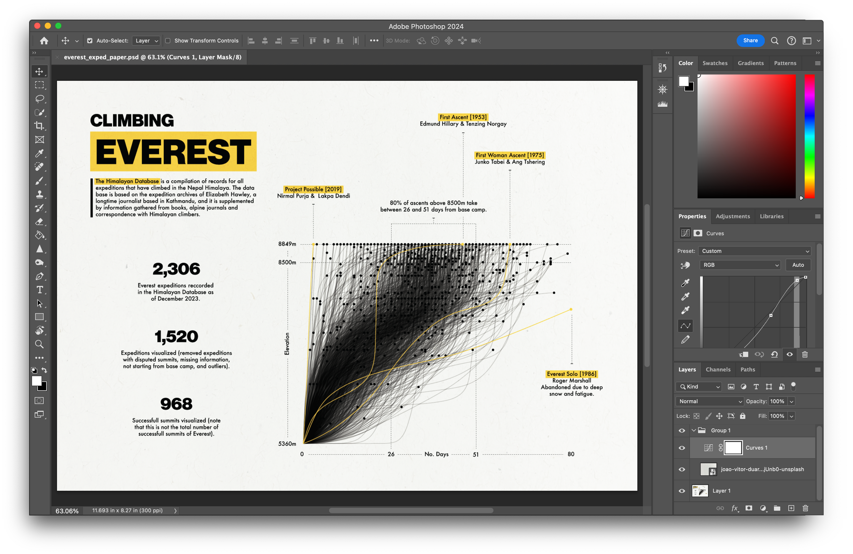Open the Curves Preset dropdown

(x=755, y=251)
